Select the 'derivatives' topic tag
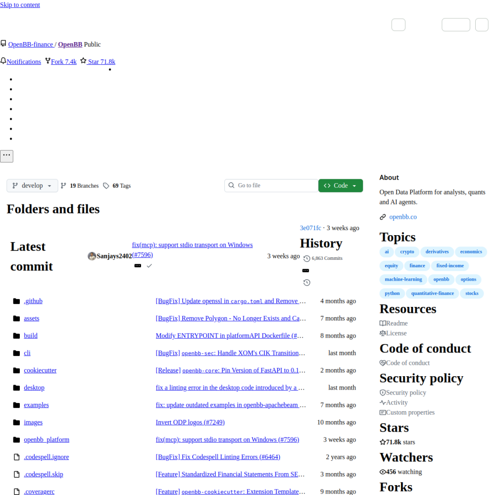Viewport: 495px width, 495px height. tap(437, 252)
